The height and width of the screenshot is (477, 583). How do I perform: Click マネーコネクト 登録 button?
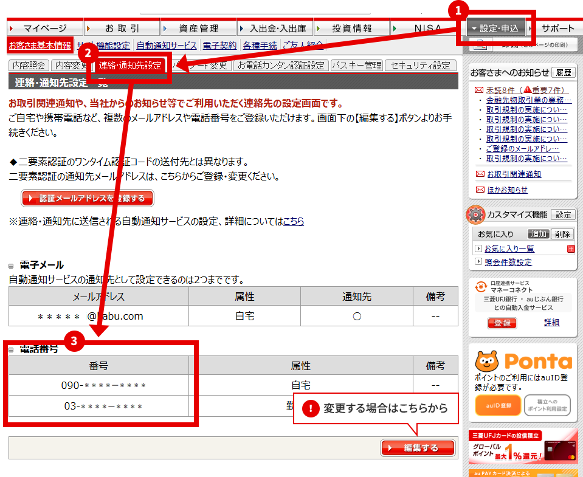(502, 323)
